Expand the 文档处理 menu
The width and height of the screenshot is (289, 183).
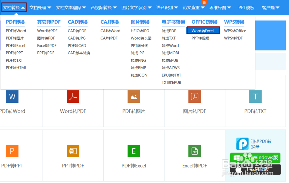[40, 8]
